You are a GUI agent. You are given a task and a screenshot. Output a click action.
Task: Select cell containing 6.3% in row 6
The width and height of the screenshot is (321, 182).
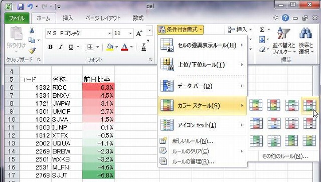[x=98, y=87]
